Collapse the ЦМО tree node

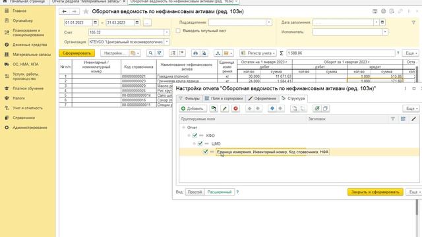click(195, 144)
